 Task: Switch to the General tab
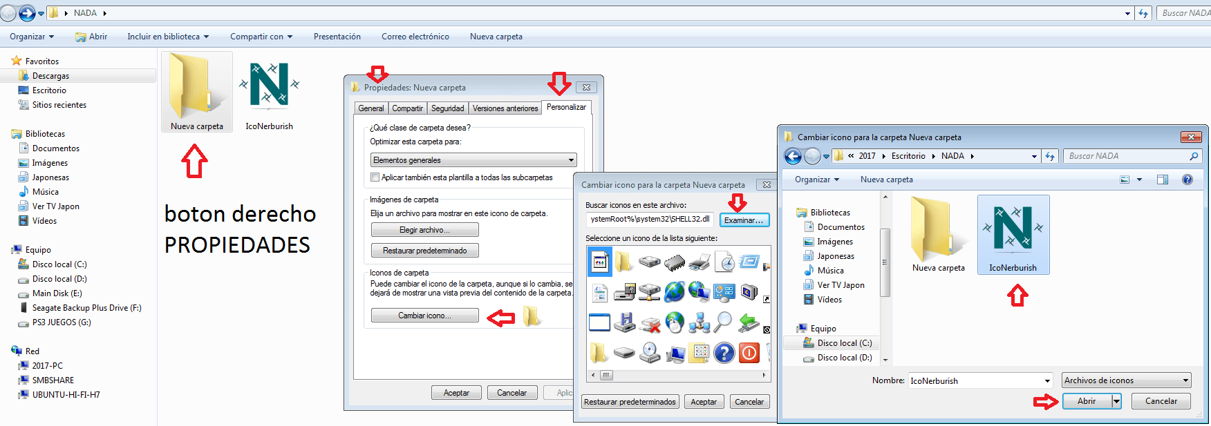point(371,108)
